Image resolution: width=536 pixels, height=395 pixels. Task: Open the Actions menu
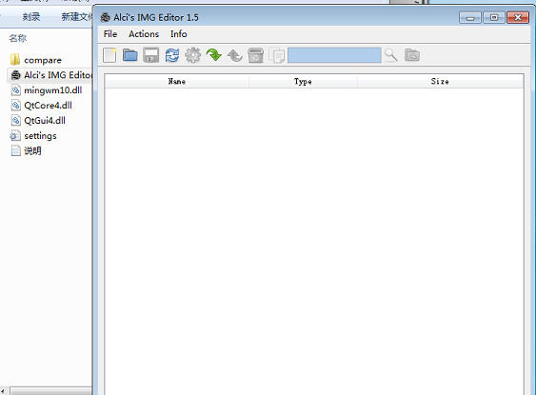click(144, 34)
